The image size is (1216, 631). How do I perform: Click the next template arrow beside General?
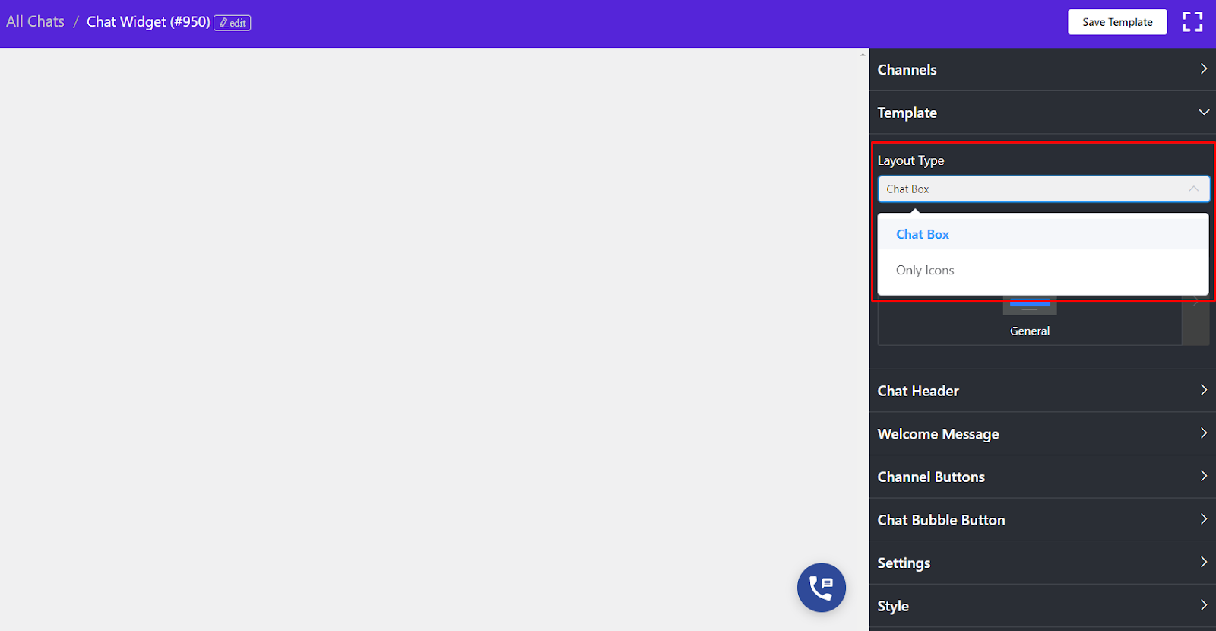click(x=1195, y=320)
